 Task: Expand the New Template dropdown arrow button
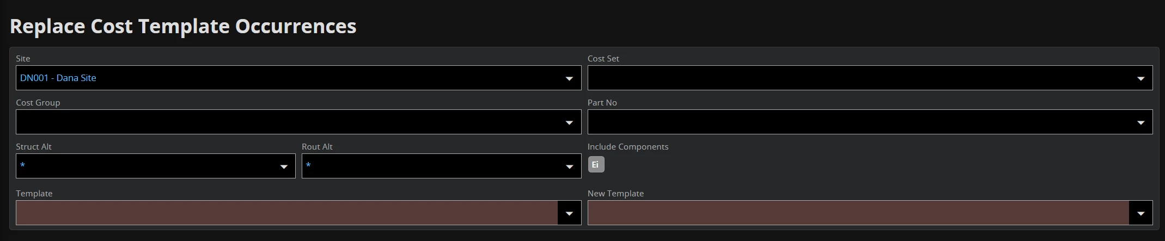tap(1140, 213)
